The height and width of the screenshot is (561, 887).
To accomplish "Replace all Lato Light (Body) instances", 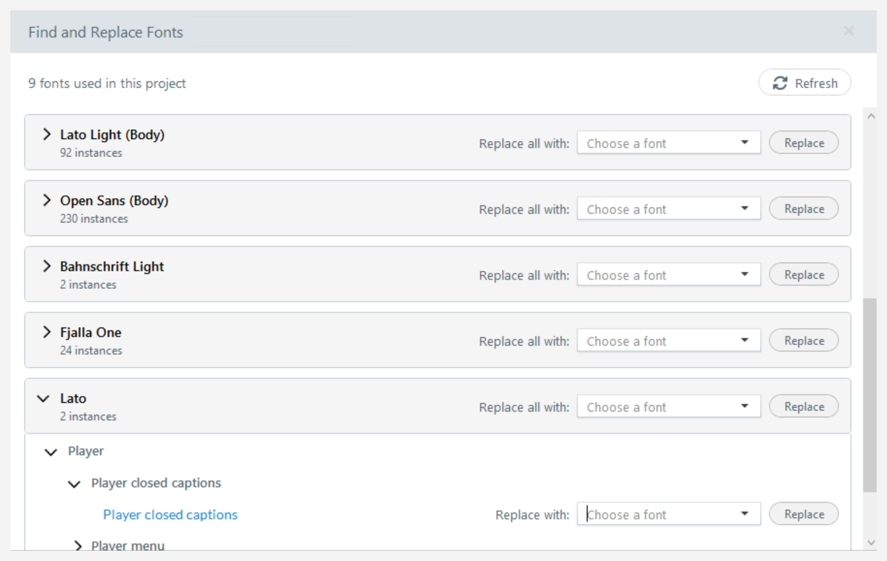I will (x=804, y=143).
